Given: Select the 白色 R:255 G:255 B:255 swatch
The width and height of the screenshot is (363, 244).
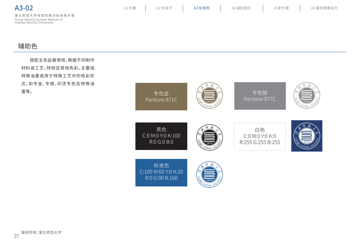Looking at the screenshot, I should (x=260, y=137).
